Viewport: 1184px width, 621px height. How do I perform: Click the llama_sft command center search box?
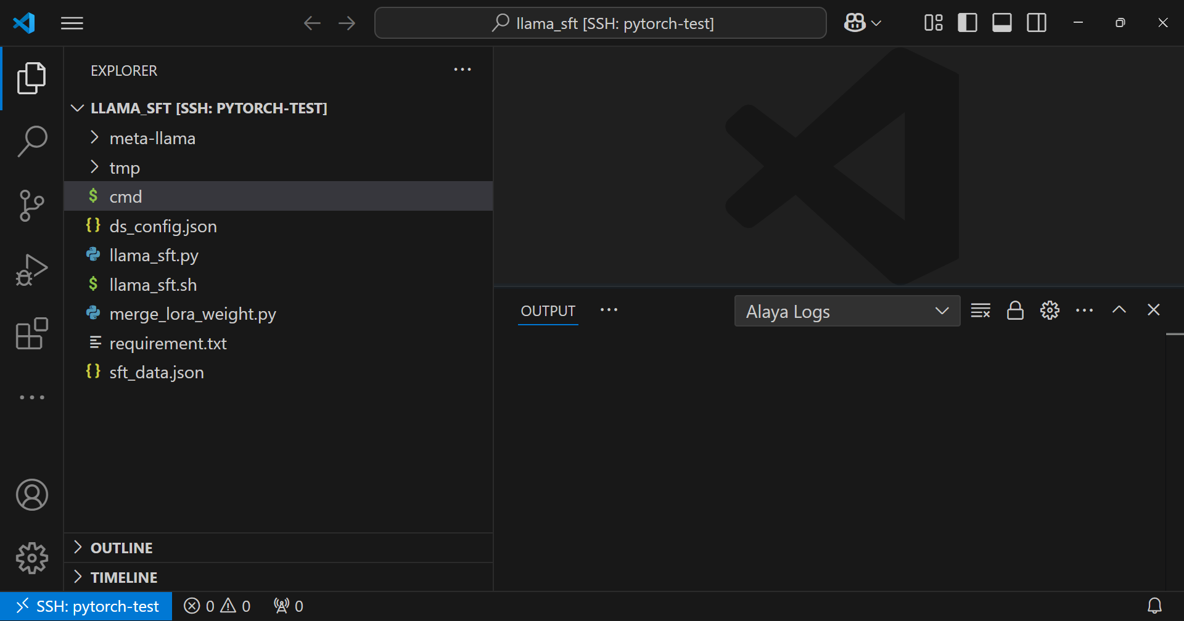tap(600, 23)
